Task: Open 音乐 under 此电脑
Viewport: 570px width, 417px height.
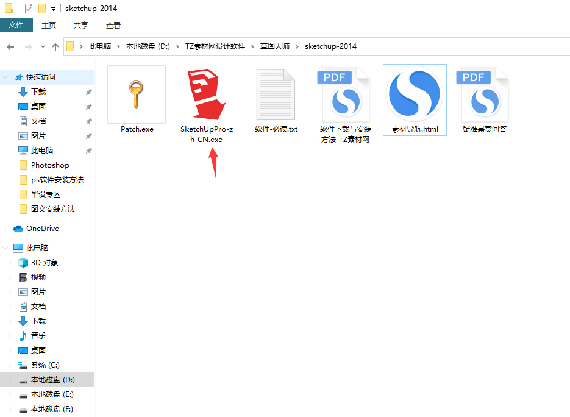Action: [x=38, y=335]
